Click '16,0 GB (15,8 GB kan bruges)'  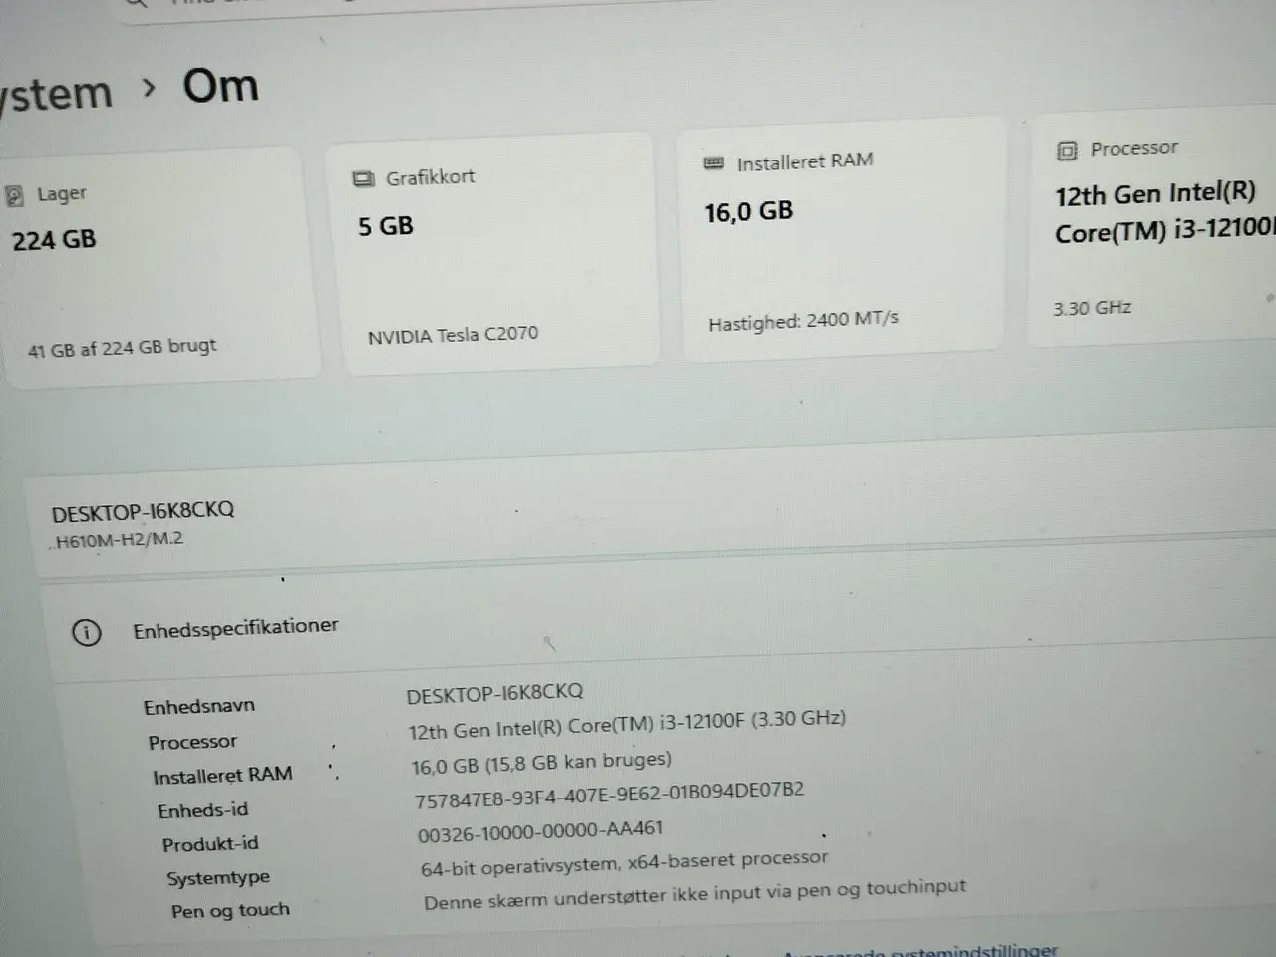coord(541,763)
